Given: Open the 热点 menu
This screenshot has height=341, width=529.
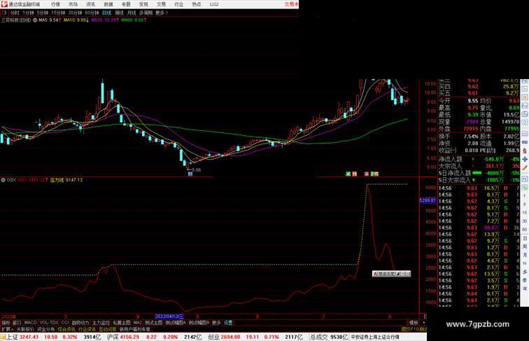Looking at the screenshot, I should point(197,4).
